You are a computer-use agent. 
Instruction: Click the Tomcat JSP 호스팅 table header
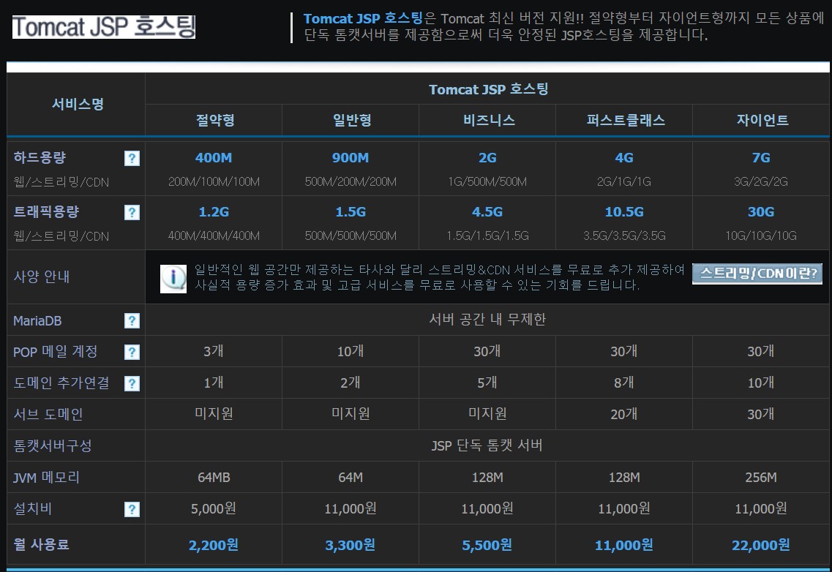coord(488,89)
